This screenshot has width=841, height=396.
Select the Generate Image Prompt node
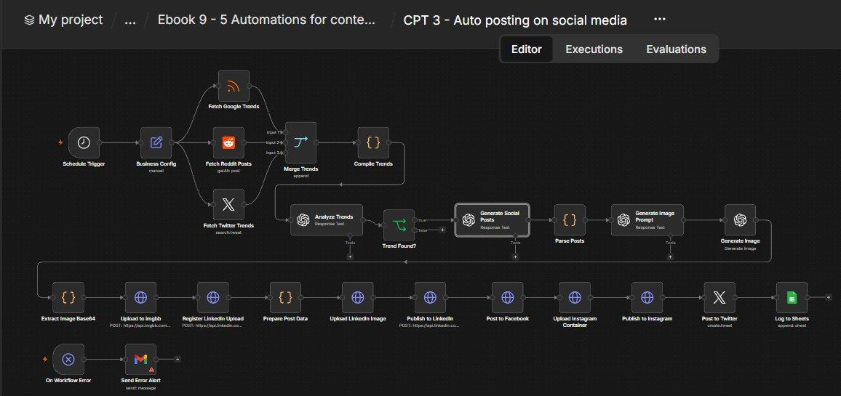[x=647, y=219]
